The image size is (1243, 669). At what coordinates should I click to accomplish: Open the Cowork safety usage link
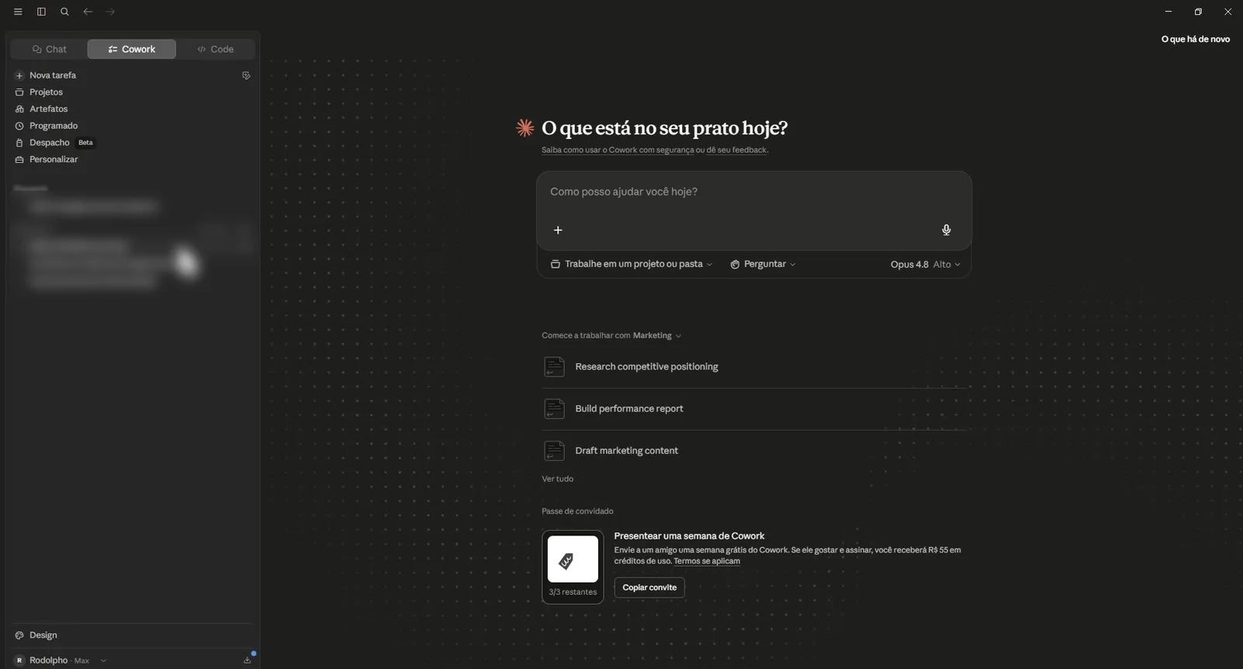(x=618, y=150)
